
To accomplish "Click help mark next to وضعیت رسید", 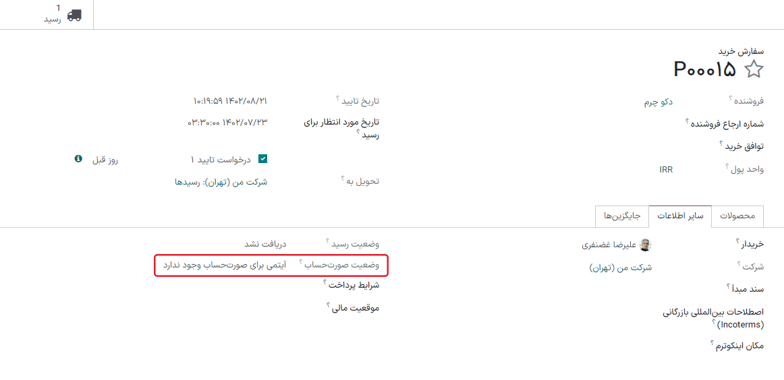I will [x=327, y=242].
